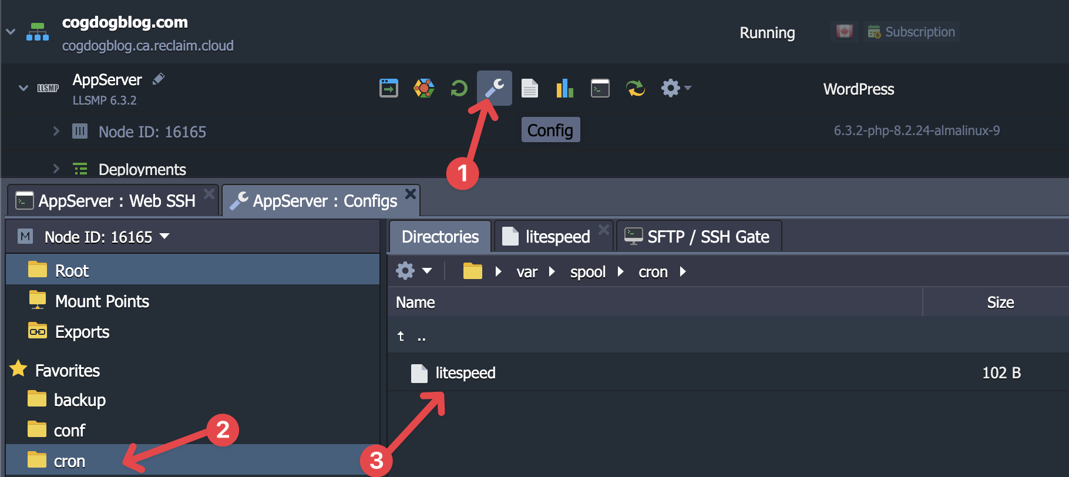Restart nodes with the green circular arrow
1069x477 pixels.
[459, 88]
